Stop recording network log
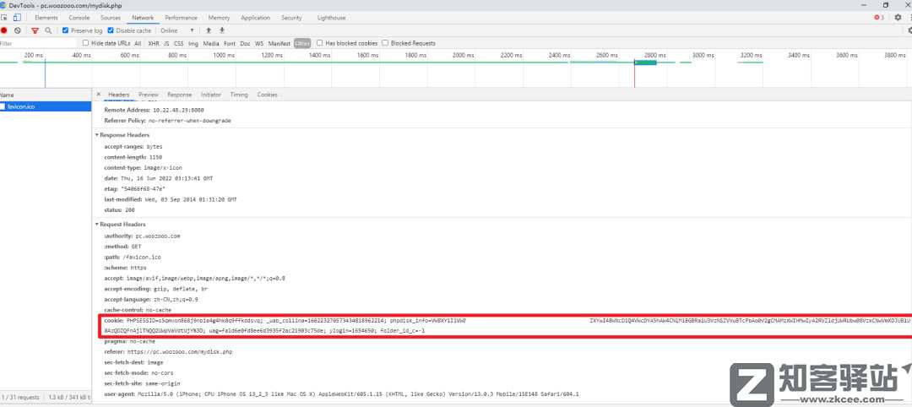 click(4, 30)
